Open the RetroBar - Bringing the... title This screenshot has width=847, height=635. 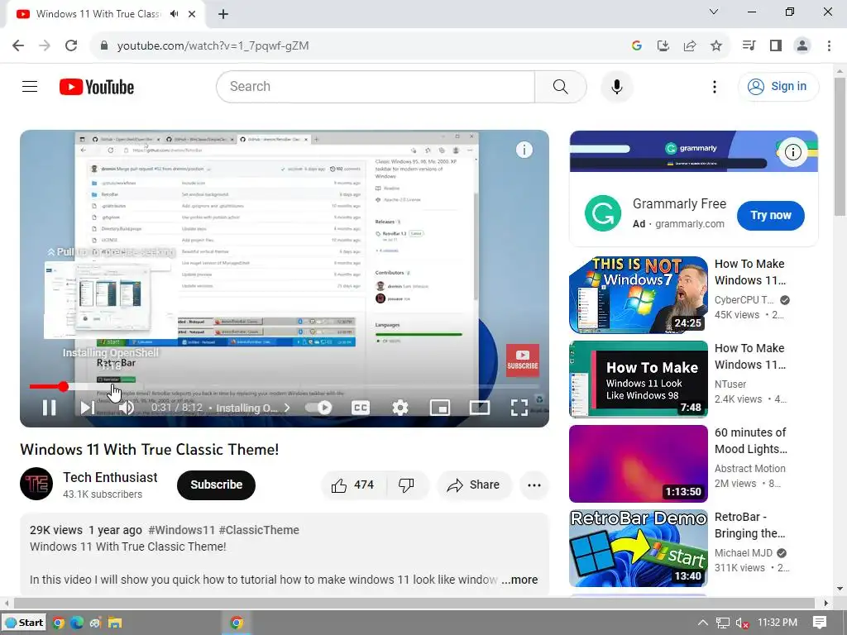pyautogui.click(x=749, y=525)
